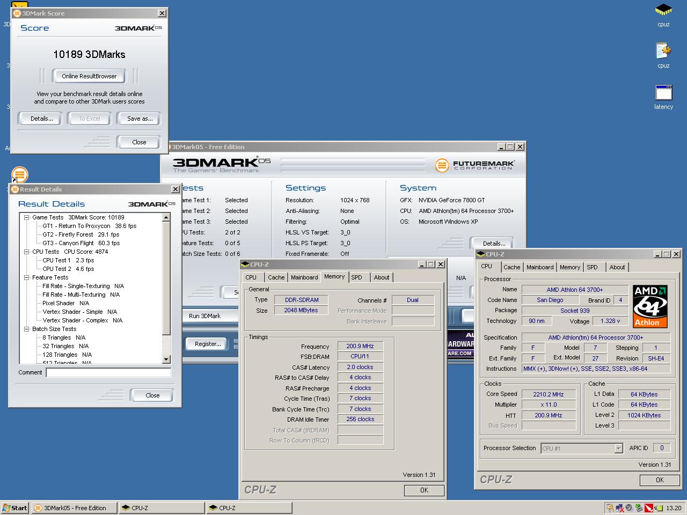
Task: Click the Result Details title bar icon
Action: pos(15,189)
